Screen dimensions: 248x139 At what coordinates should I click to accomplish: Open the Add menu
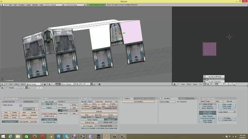tap(15, 5)
